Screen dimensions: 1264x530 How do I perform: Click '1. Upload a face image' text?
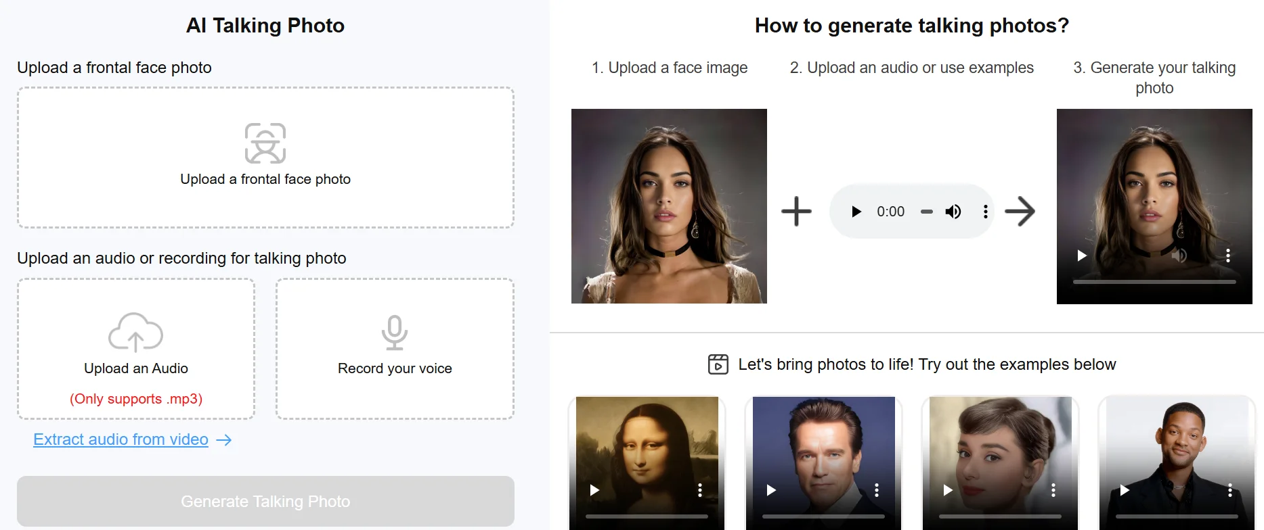pyautogui.click(x=670, y=68)
